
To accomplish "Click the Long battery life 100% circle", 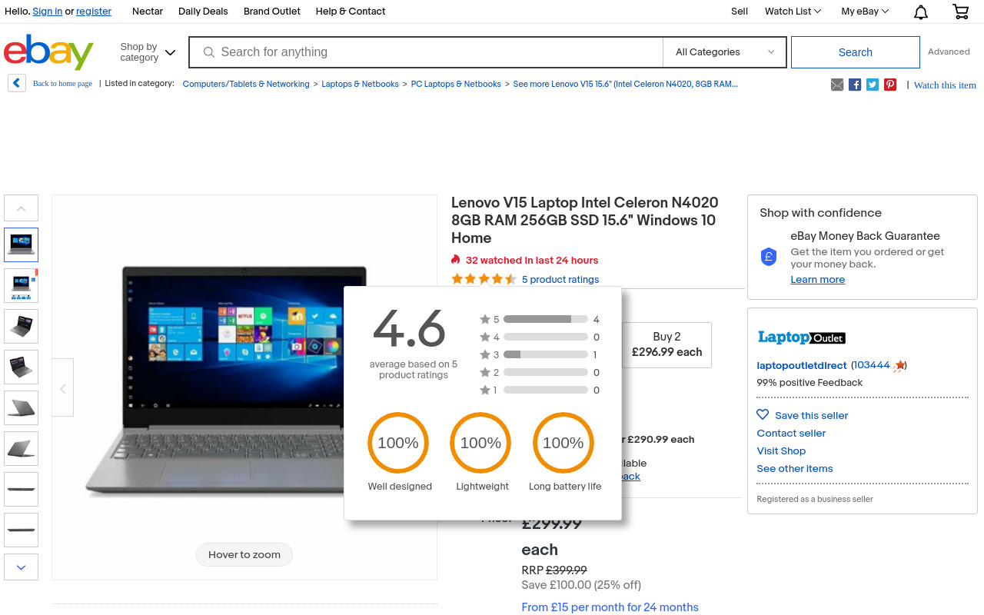I will pyautogui.click(x=563, y=443).
